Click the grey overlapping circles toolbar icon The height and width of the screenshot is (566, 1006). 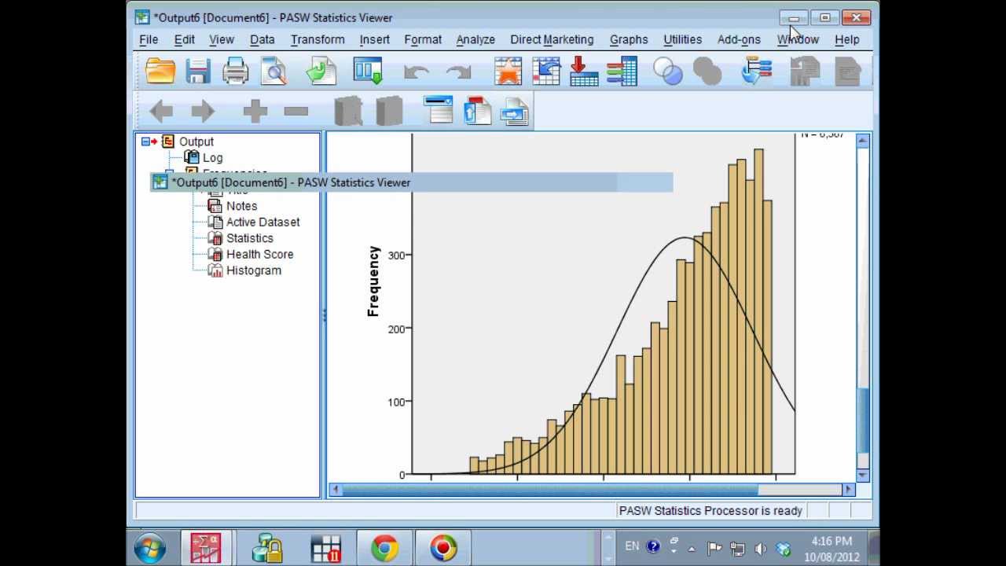[x=707, y=72]
